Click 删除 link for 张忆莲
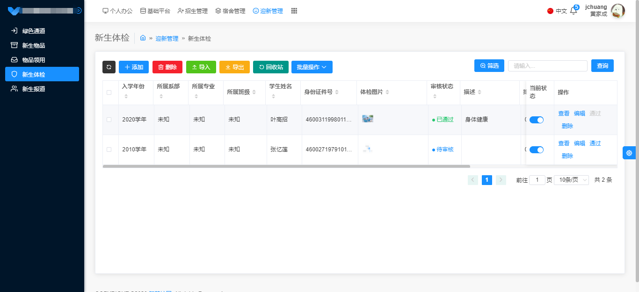The image size is (639, 292). coord(567,156)
